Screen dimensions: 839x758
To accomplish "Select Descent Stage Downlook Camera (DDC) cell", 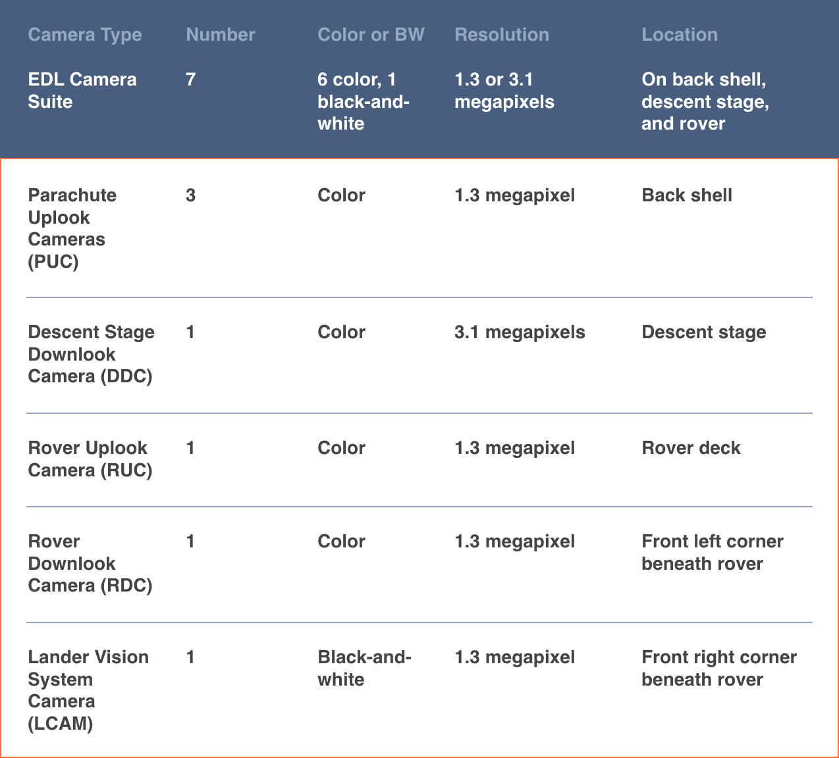I will pyautogui.click(x=91, y=354).
